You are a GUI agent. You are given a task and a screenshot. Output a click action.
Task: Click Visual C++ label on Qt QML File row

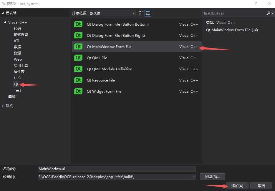coord(188,58)
